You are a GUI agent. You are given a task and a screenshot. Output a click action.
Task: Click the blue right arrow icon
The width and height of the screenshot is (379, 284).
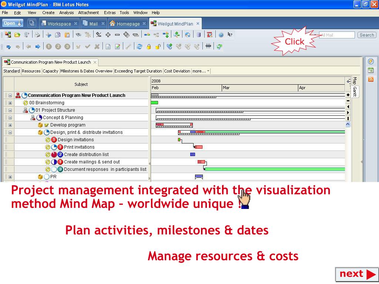[x=38, y=47]
